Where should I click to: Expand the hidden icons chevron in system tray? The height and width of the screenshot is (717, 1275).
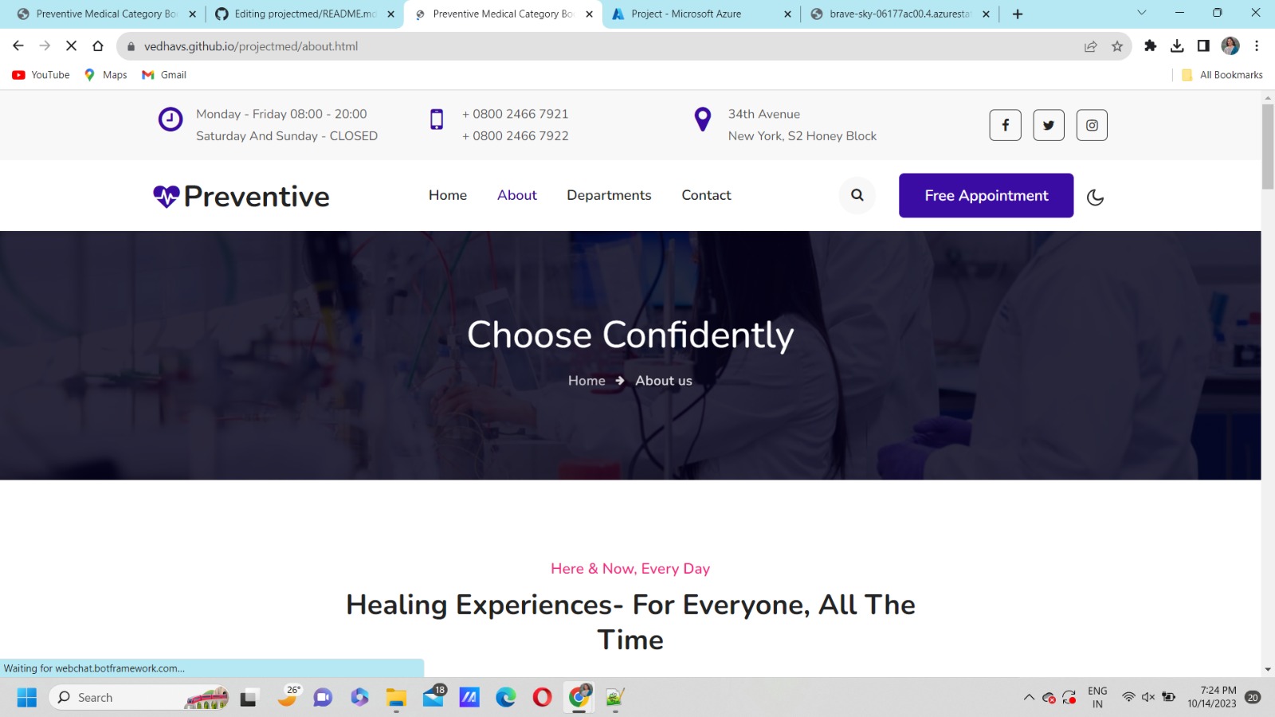tap(1028, 696)
